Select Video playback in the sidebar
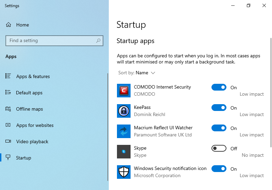 pyautogui.click(x=32, y=141)
